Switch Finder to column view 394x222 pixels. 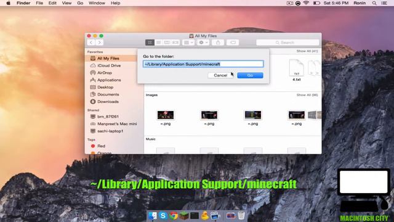click(167, 43)
